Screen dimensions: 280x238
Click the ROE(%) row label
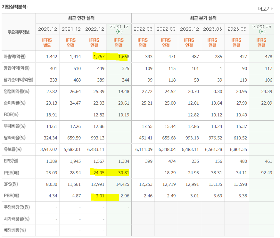click(11, 115)
